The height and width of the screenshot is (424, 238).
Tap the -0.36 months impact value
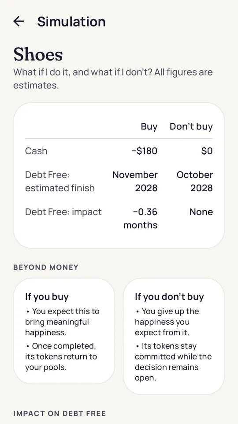point(141,218)
